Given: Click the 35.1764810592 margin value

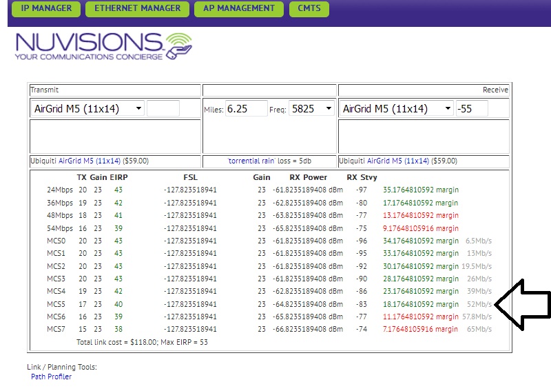Looking at the screenshot, I should point(421,190).
